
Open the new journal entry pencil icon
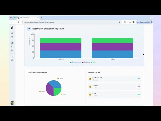[x=12, y=37]
